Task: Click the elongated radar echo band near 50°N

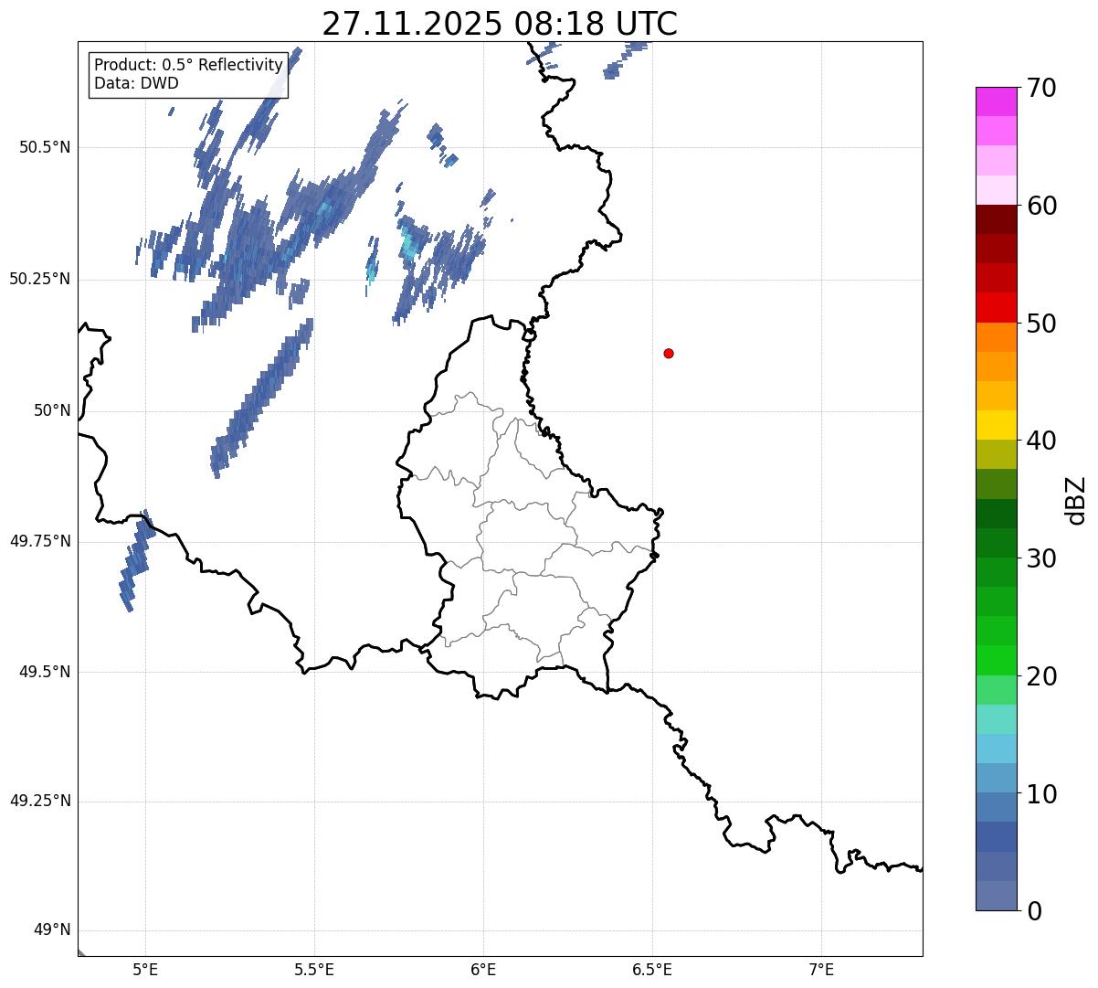Action: pyautogui.click(x=262, y=398)
